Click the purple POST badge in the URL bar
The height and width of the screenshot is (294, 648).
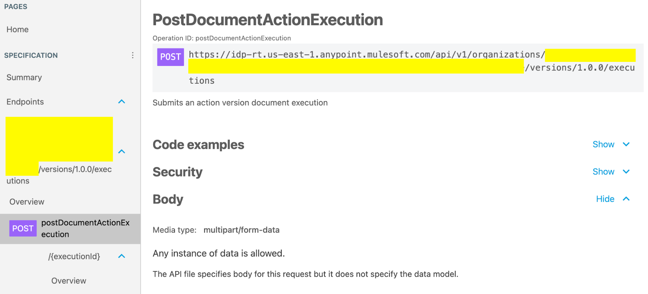pos(170,57)
